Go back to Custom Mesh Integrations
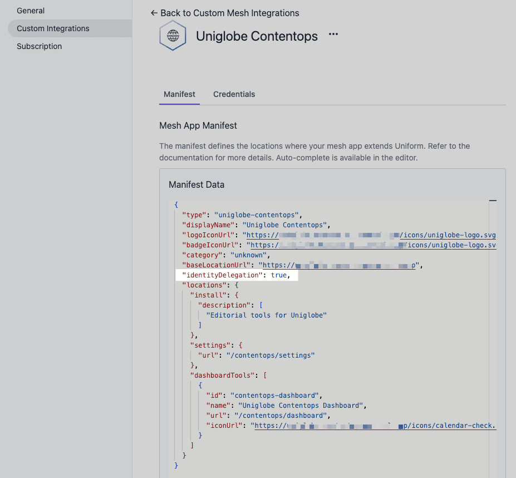516x478 pixels. [x=225, y=13]
